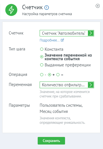
Task: Click the Выданные преференции label text
Action: tap(68, 65)
